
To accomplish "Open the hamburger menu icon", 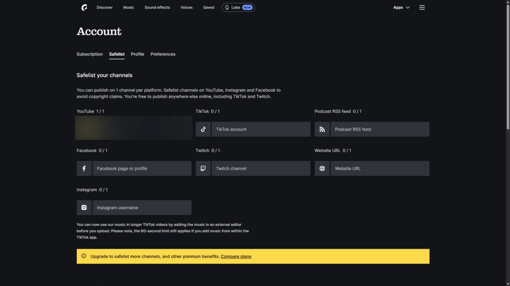I will pyautogui.click(x=422, y=7).
